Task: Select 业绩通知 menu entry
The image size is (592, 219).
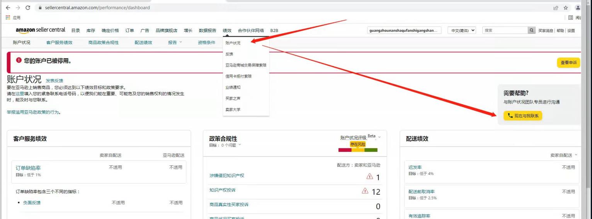Action: coord(233,88)
